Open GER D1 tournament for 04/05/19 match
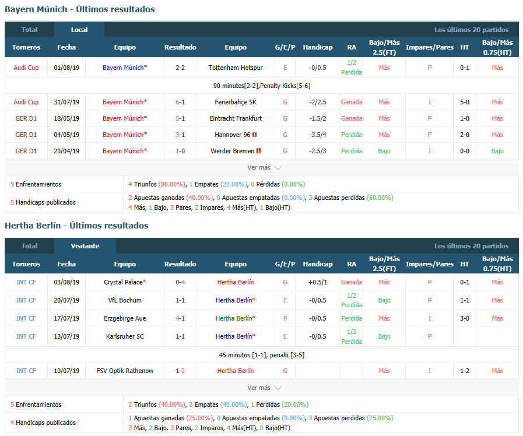The height and width of the screenshot is (436, 523). [x=26, y=135]
